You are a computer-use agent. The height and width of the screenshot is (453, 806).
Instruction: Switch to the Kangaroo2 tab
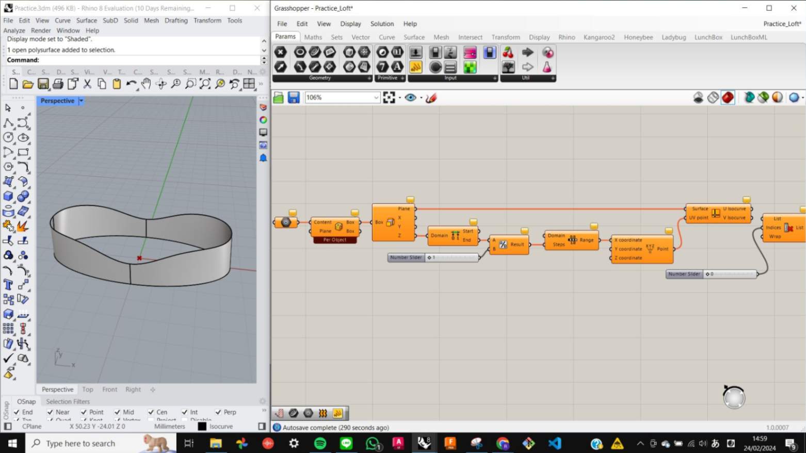pyautogui.click(x=599, y=37)
